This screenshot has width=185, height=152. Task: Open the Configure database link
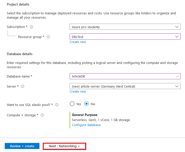86,125
